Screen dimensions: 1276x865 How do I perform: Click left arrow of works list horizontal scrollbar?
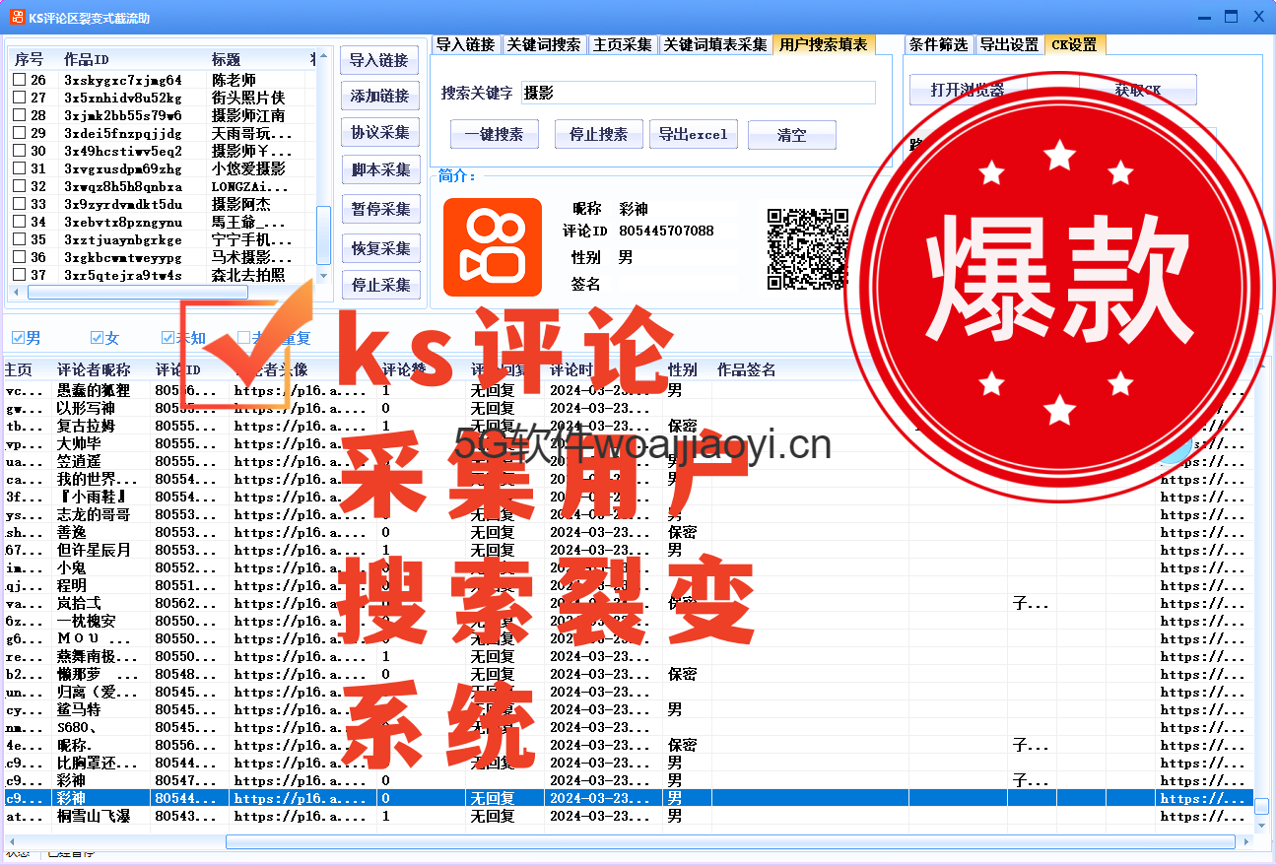17,293
